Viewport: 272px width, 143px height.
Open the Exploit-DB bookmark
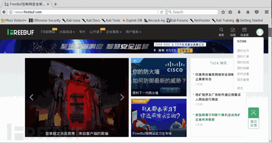pos(132,21)
